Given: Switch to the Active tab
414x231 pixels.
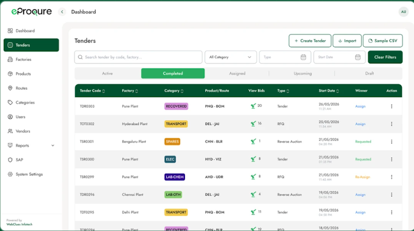Looking at the screenshot, I should [108, 73].
